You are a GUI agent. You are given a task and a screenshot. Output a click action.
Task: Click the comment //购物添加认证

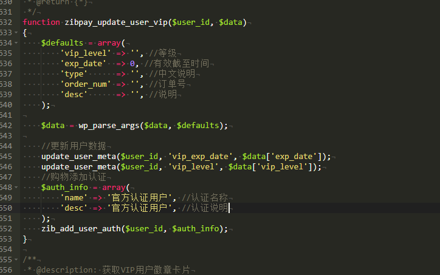(x=74, y=177)
